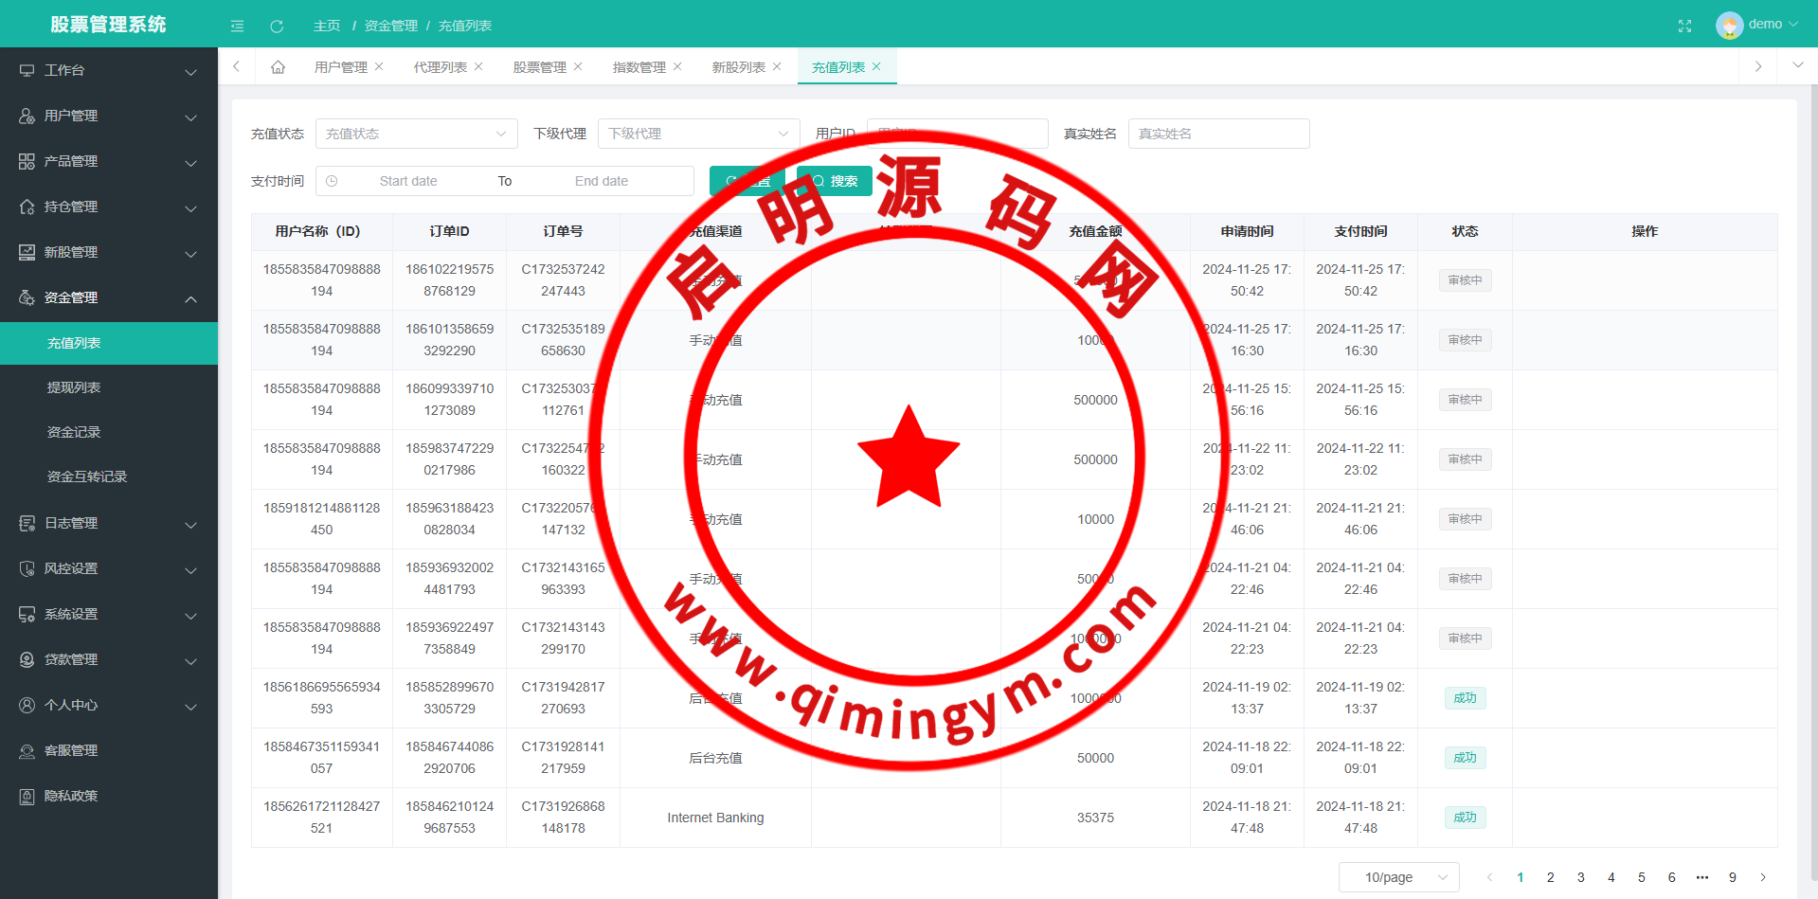Open the 下级代理 dropdown

[698, 134]
